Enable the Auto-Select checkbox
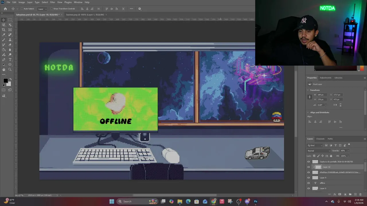367x206 pixels. [22, 9]
